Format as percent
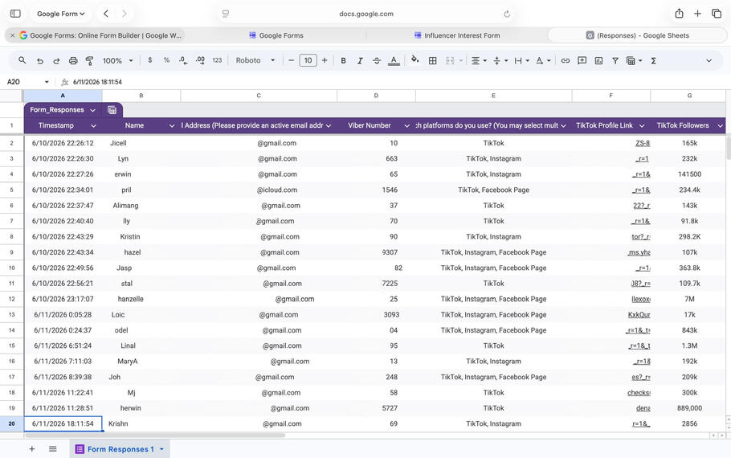731x458 pixels. click(x=166, y=60)
